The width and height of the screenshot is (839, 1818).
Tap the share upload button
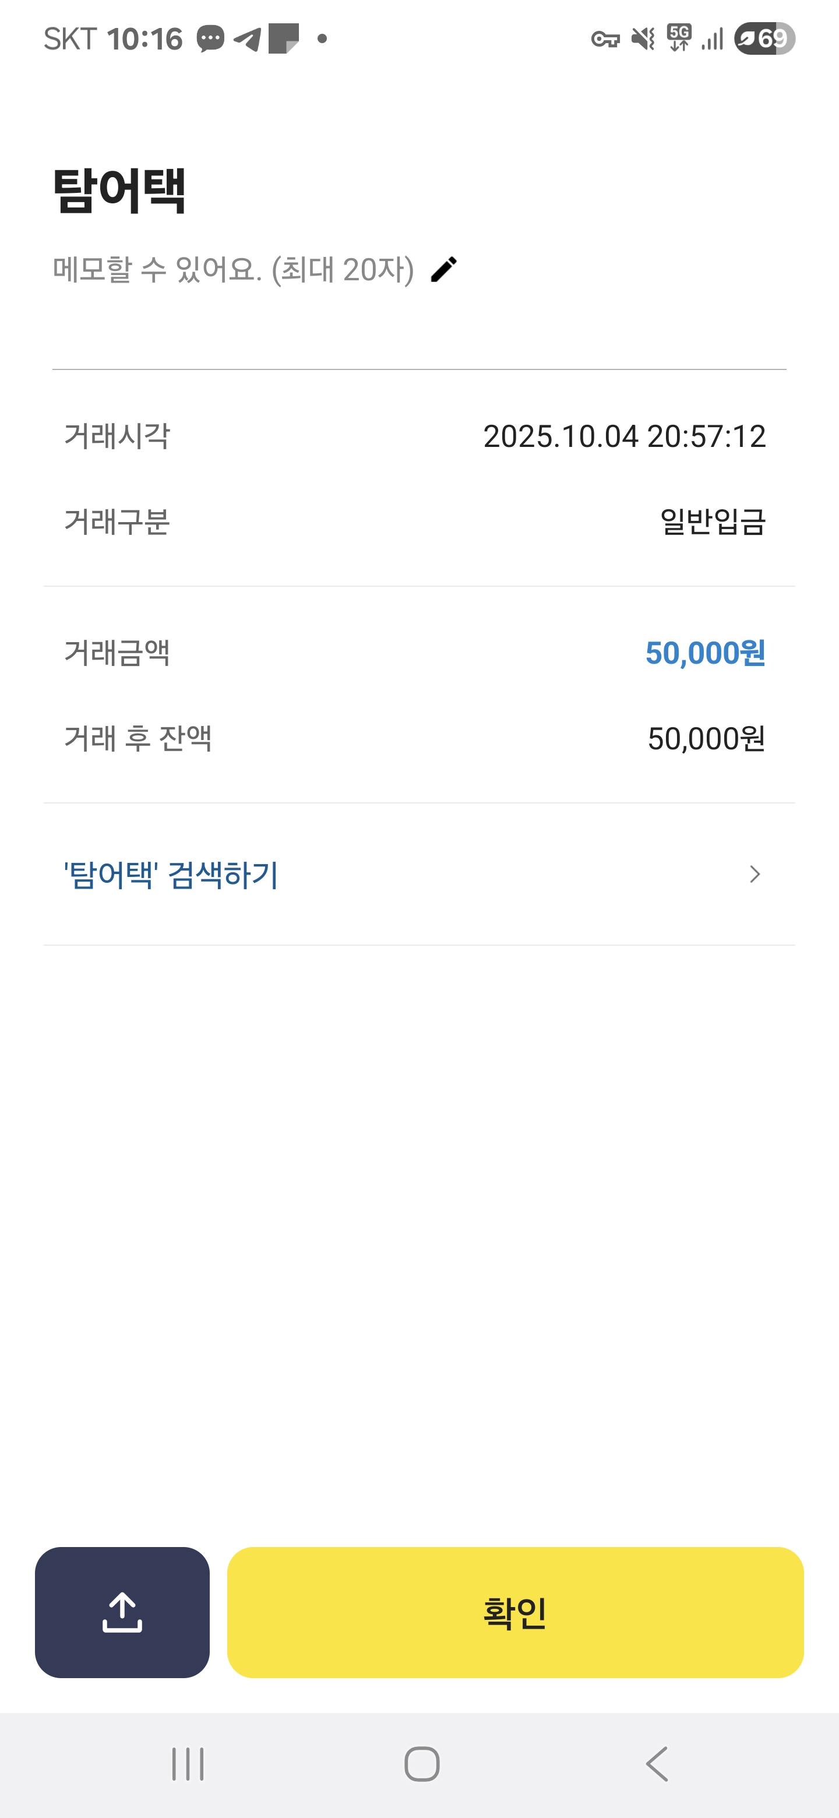pos(122,1612)
